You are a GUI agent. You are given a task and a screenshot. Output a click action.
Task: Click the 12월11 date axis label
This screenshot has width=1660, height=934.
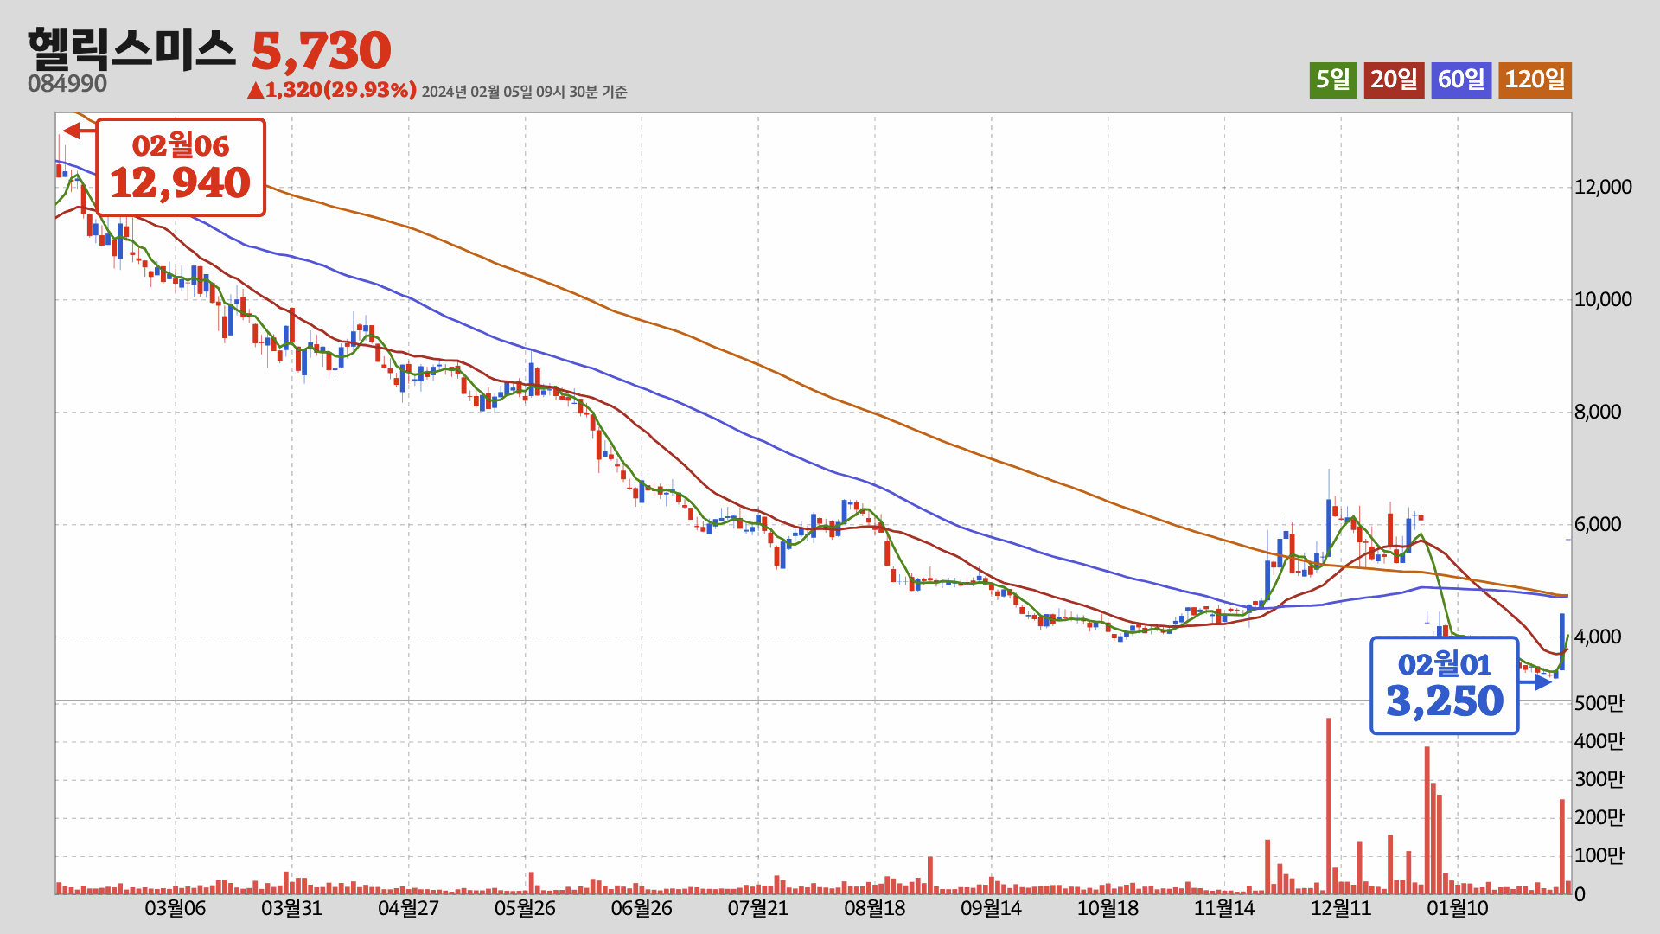tap(1342, 908)
